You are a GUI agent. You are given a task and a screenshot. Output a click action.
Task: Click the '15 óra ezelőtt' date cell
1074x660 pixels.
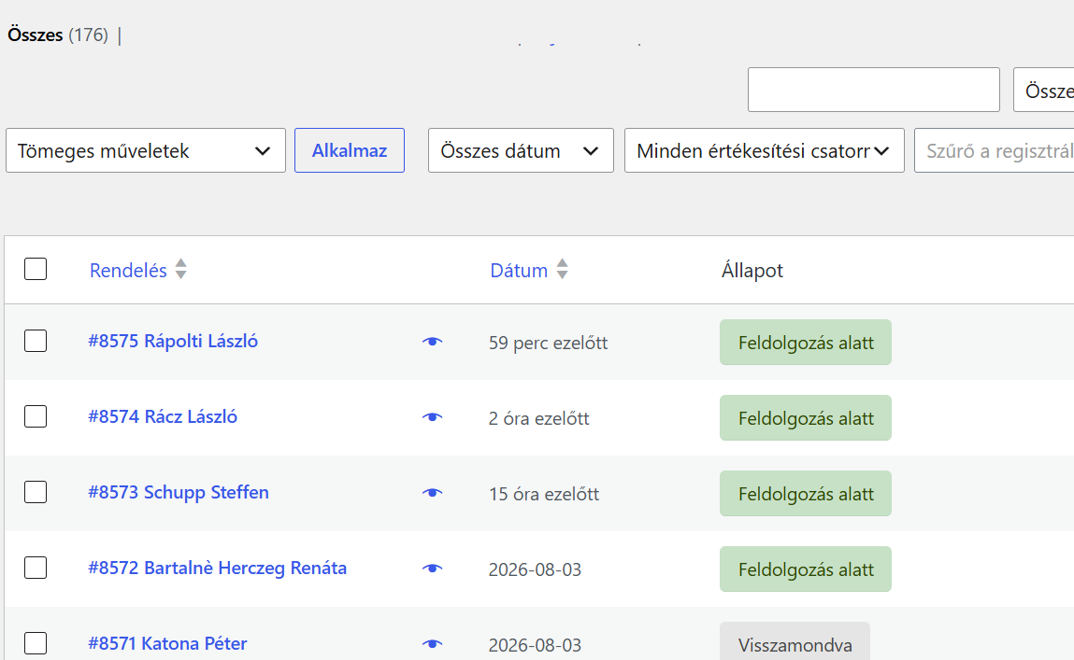(x=544, y=494)
